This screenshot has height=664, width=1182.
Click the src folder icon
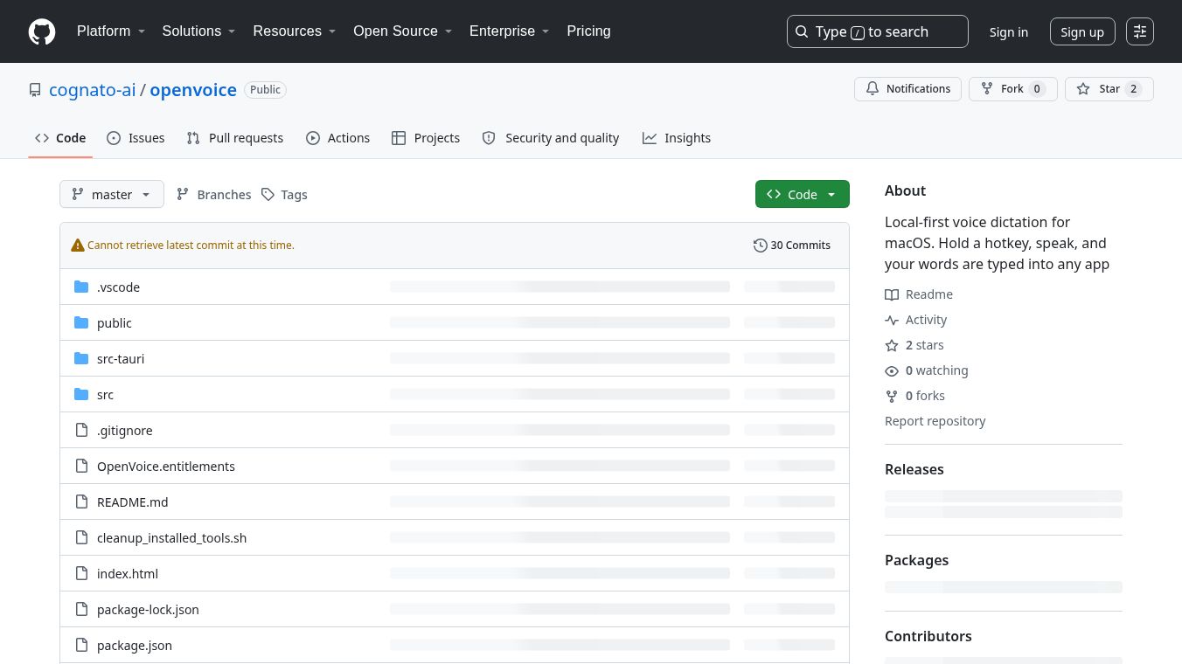click(x=81, y=395)
